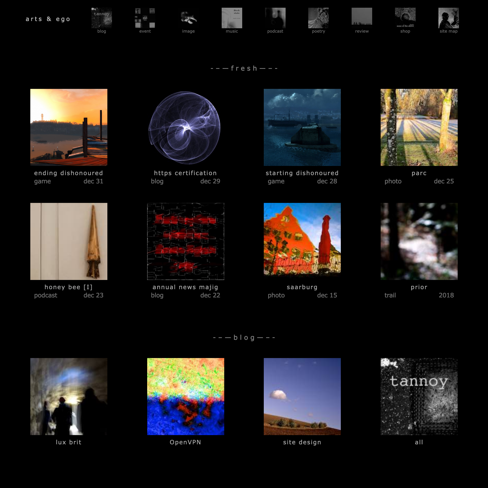Open the shop section icon
The width and height of the screenshot is (488, 488).
click(405, 18)
